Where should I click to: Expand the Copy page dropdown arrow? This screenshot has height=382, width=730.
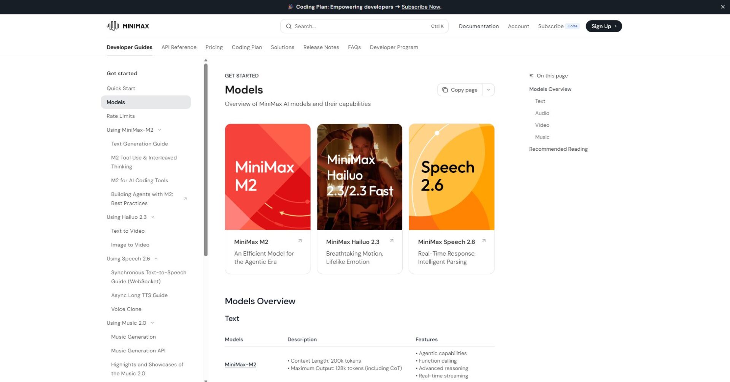click(x=488, y=90)
